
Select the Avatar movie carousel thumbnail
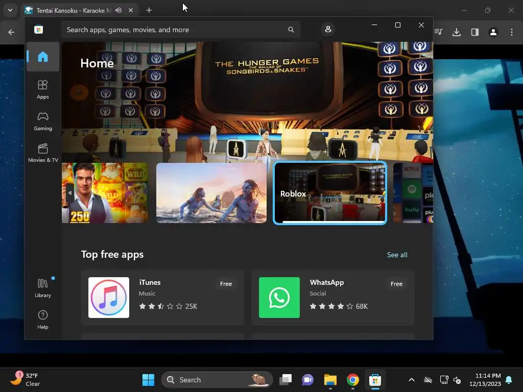[x=211, y=192]
